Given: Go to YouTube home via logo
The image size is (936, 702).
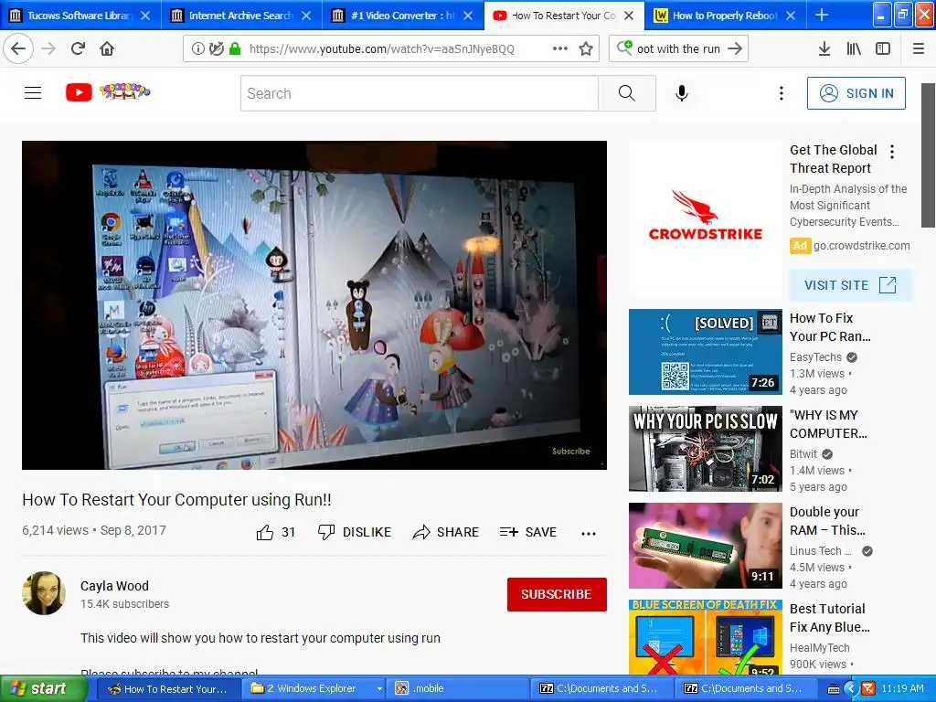Looking at the screenshot, I should [x=108, y=92].
